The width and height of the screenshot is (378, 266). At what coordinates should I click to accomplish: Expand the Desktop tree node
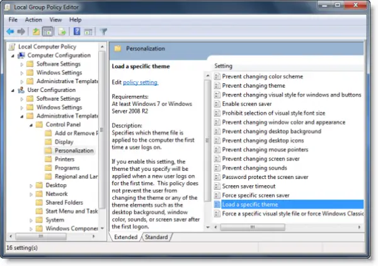pyautogui.click(x=31, y=186)
